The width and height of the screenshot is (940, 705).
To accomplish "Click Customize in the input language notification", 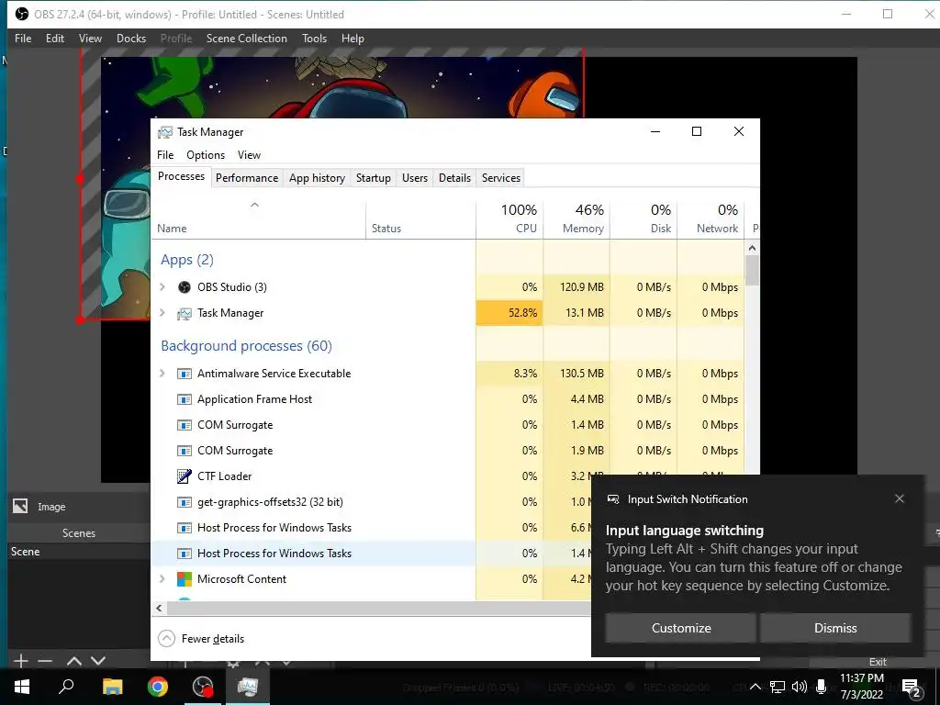I will point(681,628).
